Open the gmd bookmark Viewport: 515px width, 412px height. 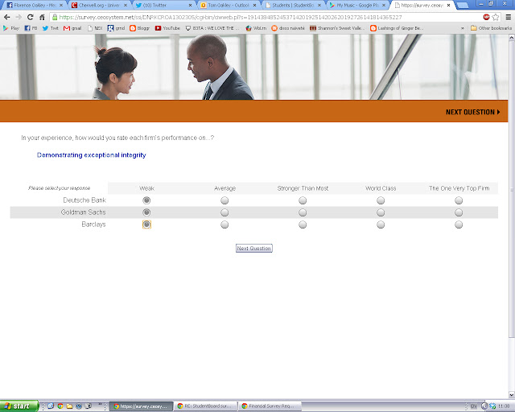[116, 28]
